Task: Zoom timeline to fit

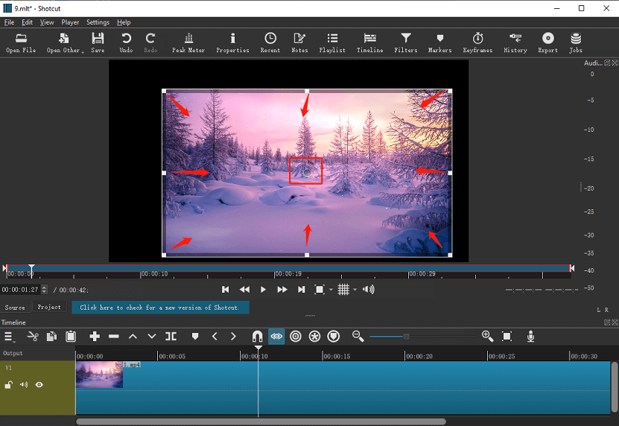Action: pyautogui.click(x=507, y=337)
